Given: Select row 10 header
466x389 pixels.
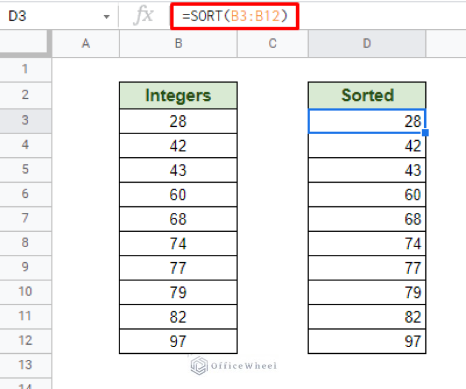Looking at the screenshot, I should click(x=25, y=292).
